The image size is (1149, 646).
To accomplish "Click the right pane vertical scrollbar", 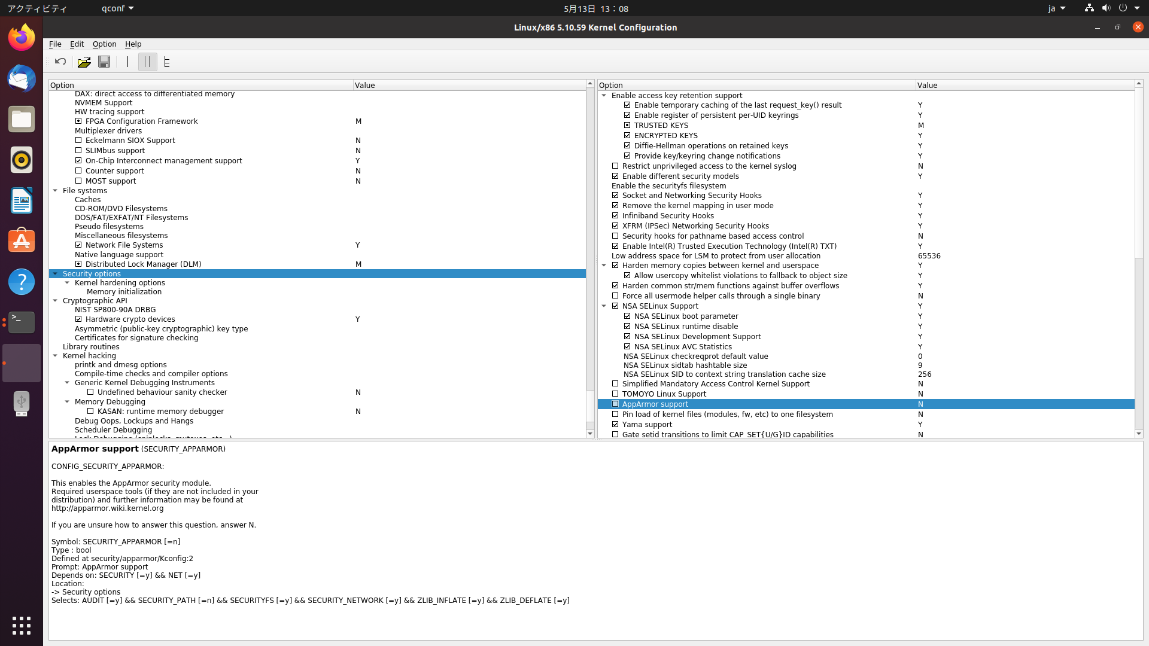I will tap(1139, 173).
